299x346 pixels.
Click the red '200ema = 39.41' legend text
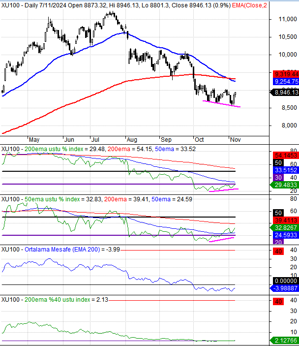click(x=126, y=199)
